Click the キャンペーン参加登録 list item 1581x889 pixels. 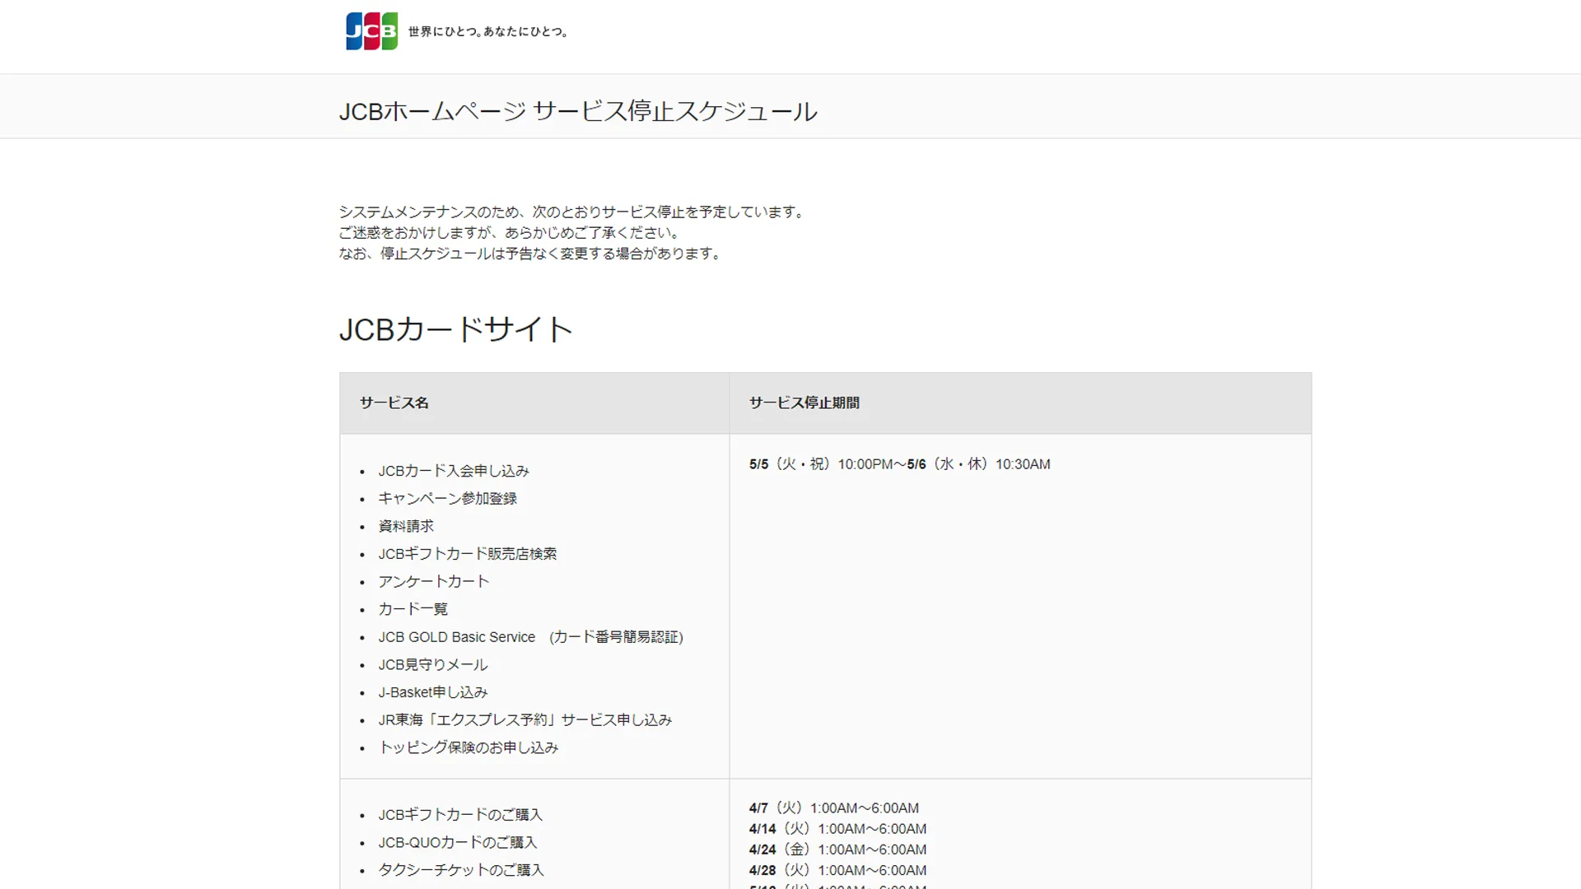click(448, 499)
